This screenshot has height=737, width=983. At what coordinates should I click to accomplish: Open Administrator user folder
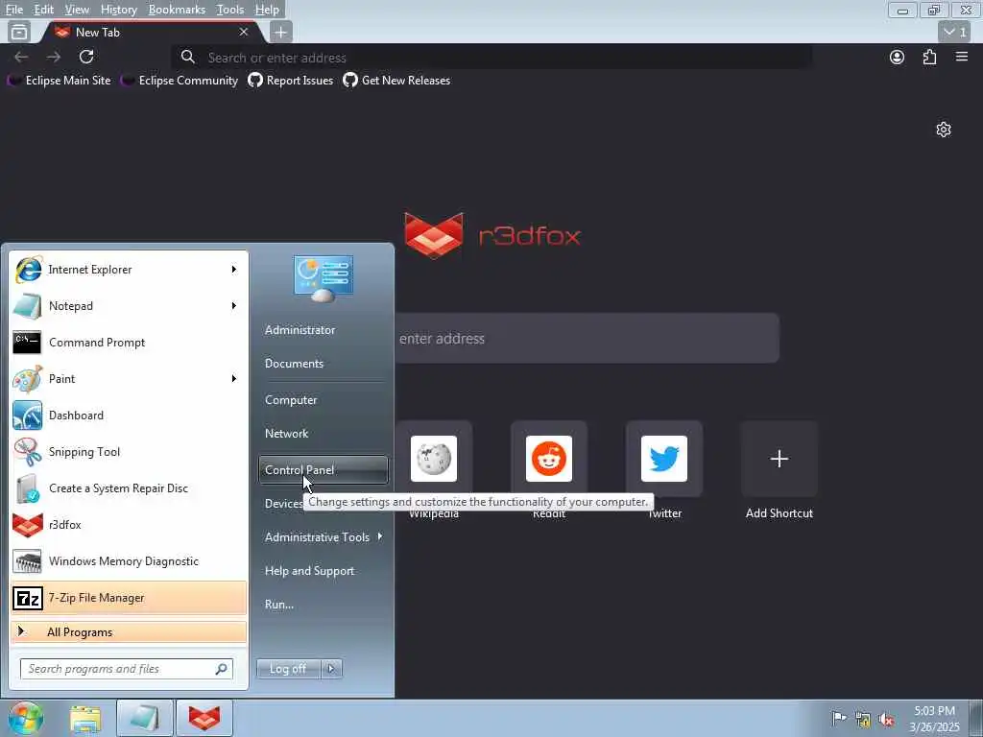324,330
